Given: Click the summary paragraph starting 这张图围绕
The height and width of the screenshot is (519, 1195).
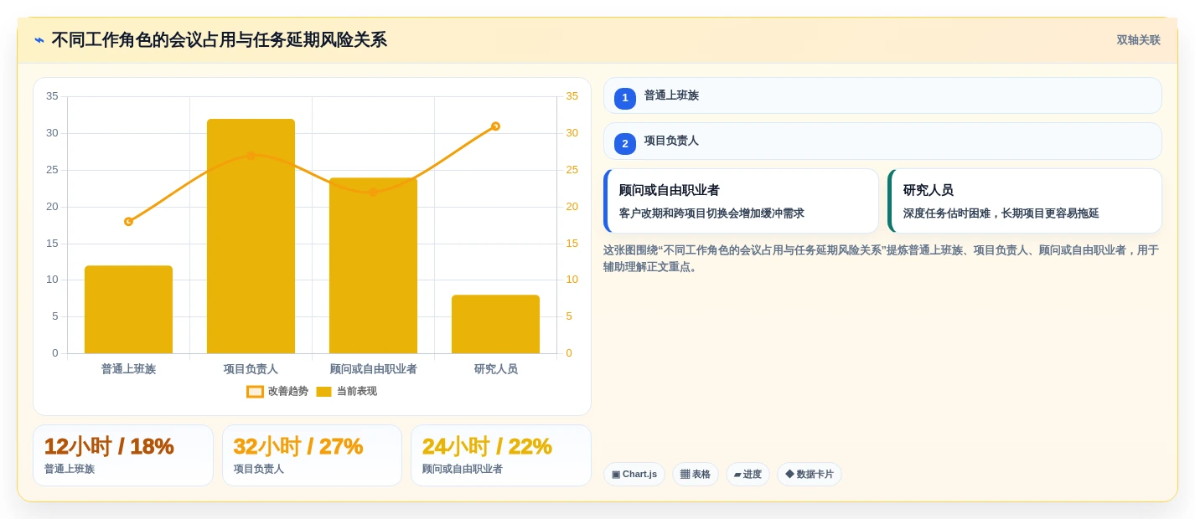Looking at the screenshot, I should 882,259.
